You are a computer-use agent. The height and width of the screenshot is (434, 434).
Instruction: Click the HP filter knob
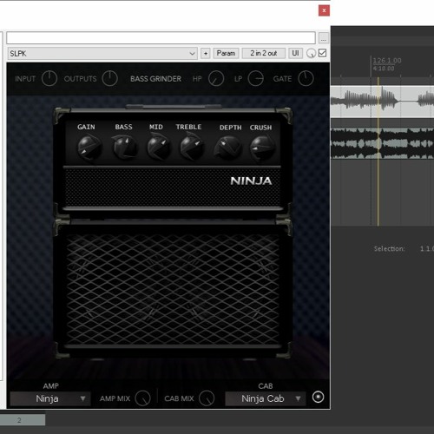click(216, 78)
